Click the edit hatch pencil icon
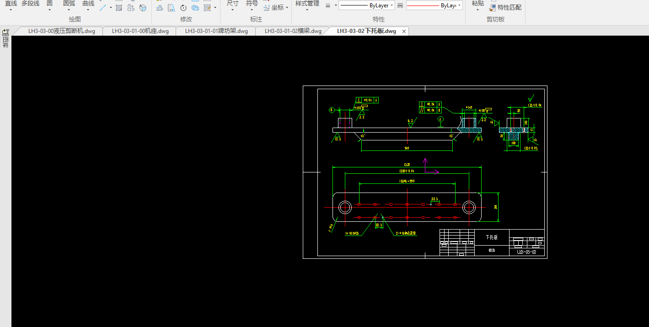649x327 pixels. pyautogui.click(x=207, y=8)
